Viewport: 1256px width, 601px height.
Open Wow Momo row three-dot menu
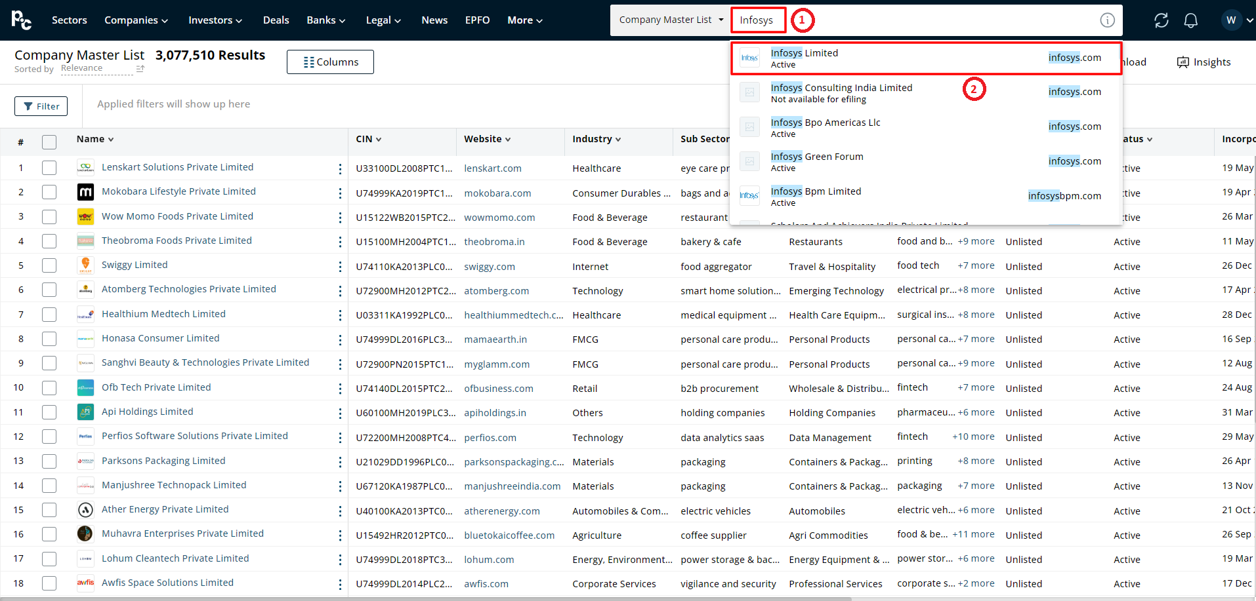[340, 218]
